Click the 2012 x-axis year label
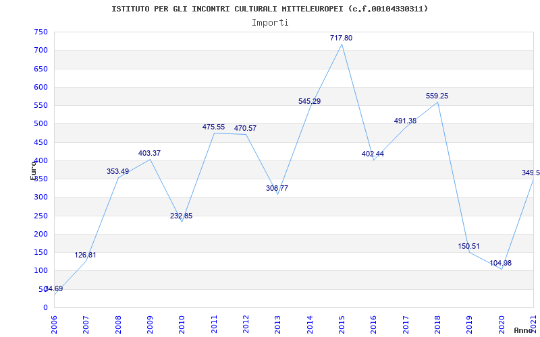 pos(246,324)
